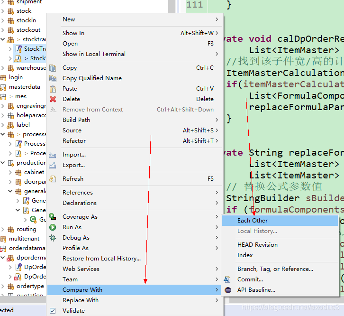Click the Paste clipboard icon
The image size is (344, 316).
coord(53,89)
